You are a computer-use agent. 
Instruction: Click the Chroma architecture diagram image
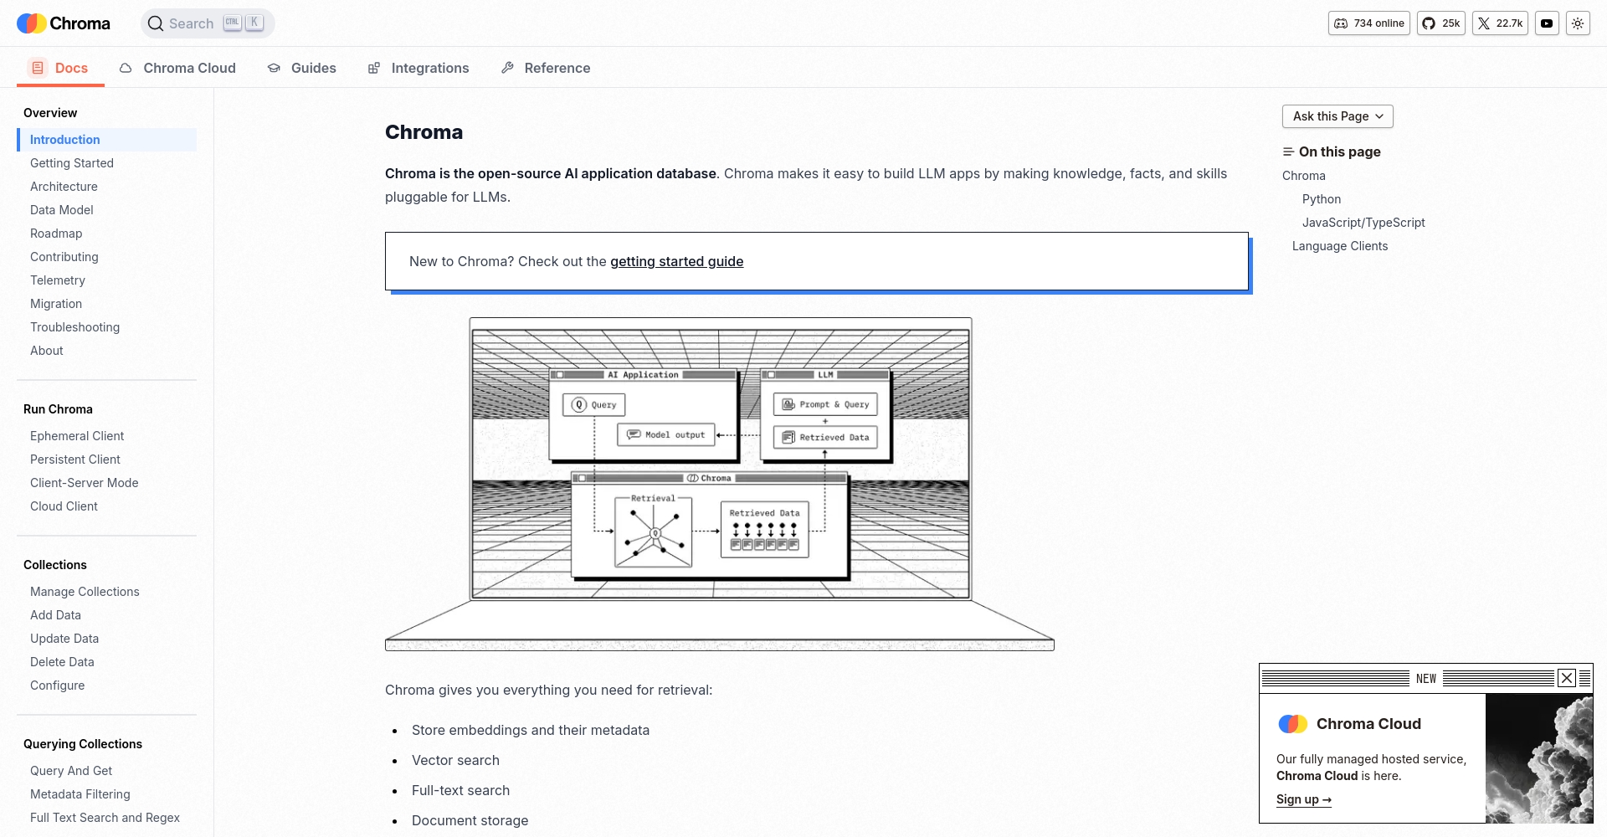click(x=720, y=483)
